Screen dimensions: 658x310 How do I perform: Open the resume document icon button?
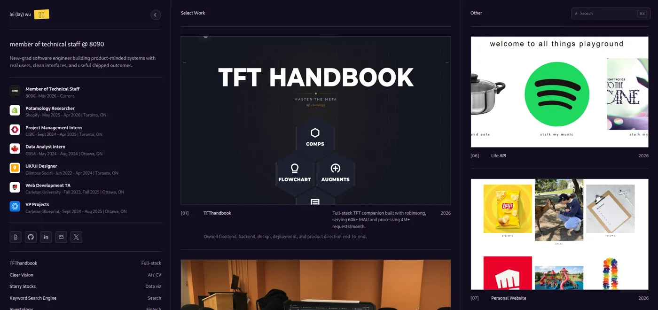[16, 237]
